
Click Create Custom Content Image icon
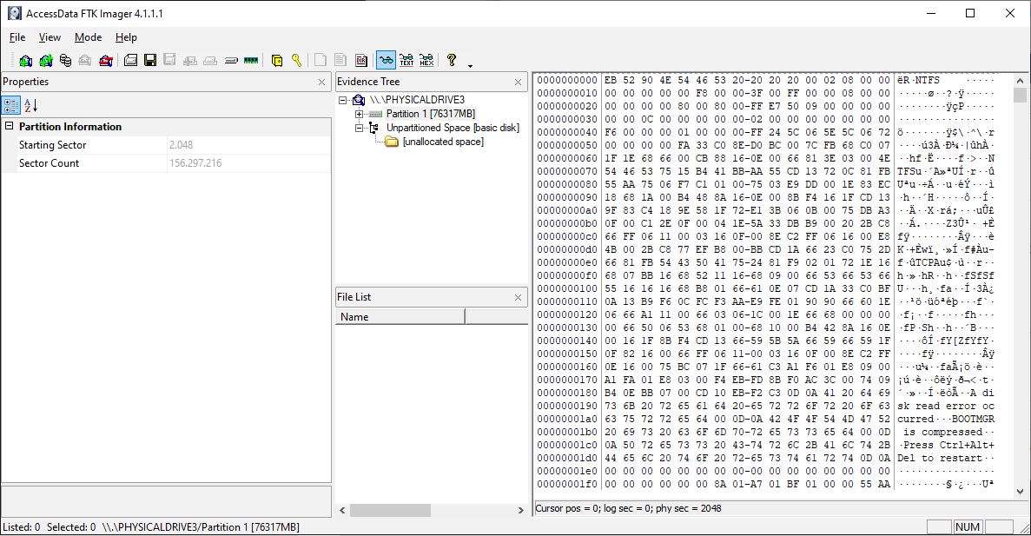pyautogui.click(x=209, y=61)
